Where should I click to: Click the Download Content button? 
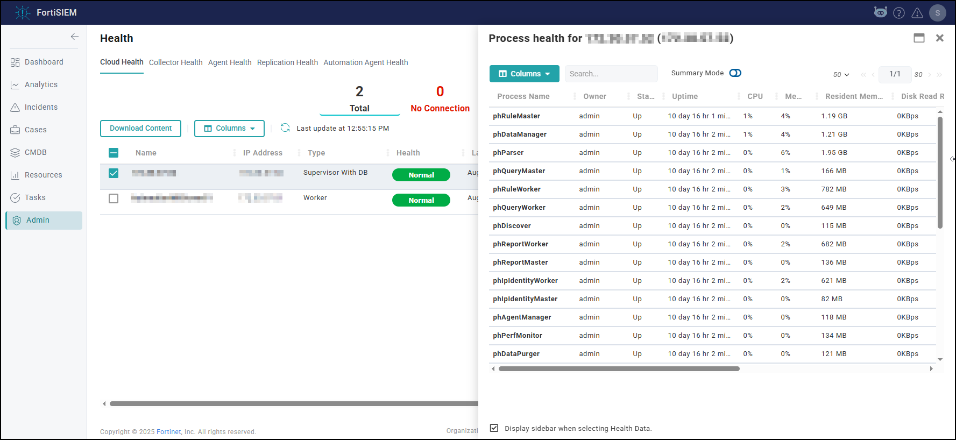[x=141, y=129]
